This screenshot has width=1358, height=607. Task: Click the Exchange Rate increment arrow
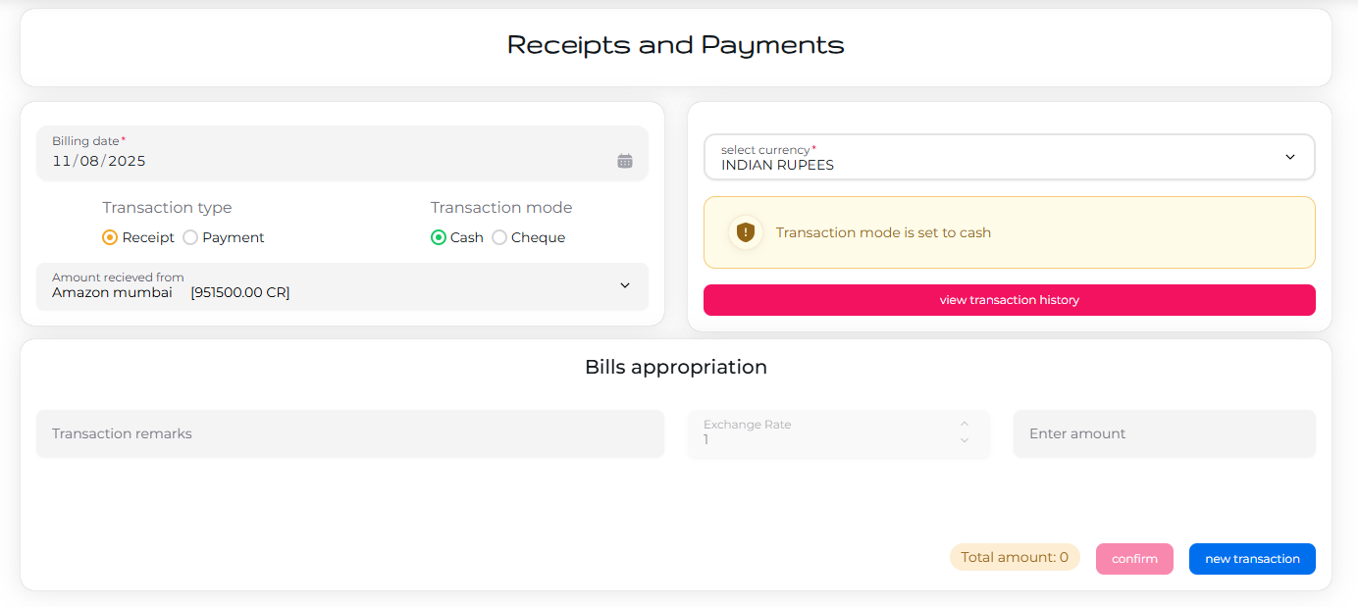(x=964, y=426)
